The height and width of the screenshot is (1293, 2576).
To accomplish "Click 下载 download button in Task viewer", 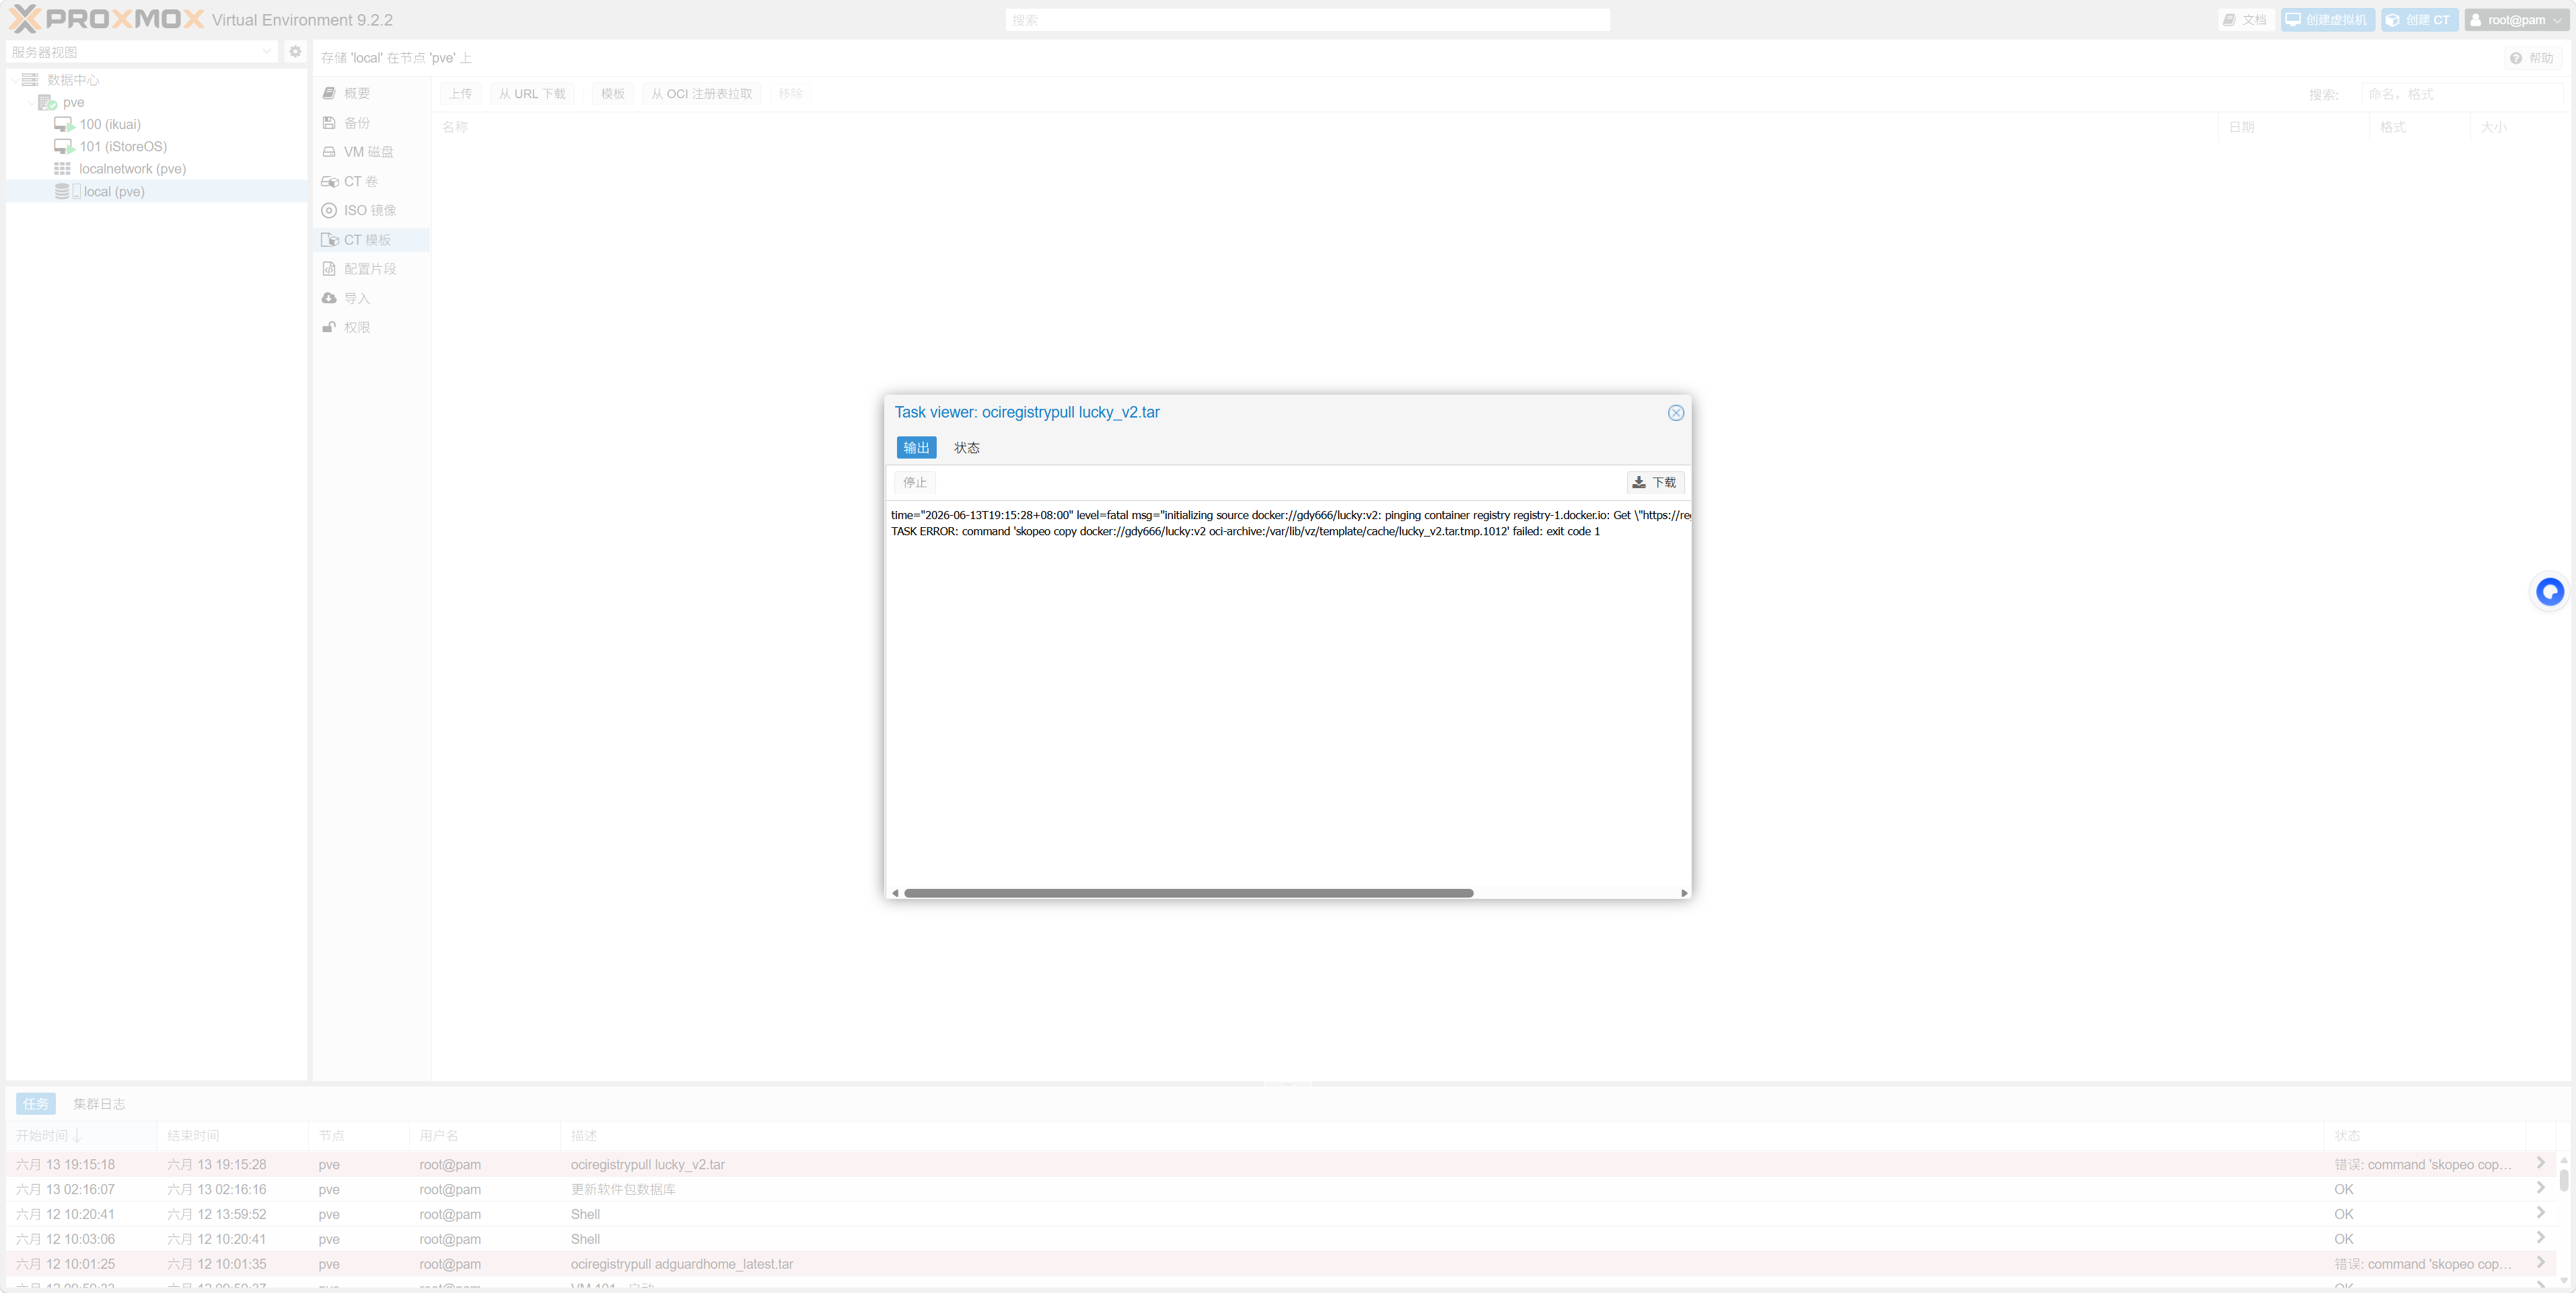I will point(1655,483).
